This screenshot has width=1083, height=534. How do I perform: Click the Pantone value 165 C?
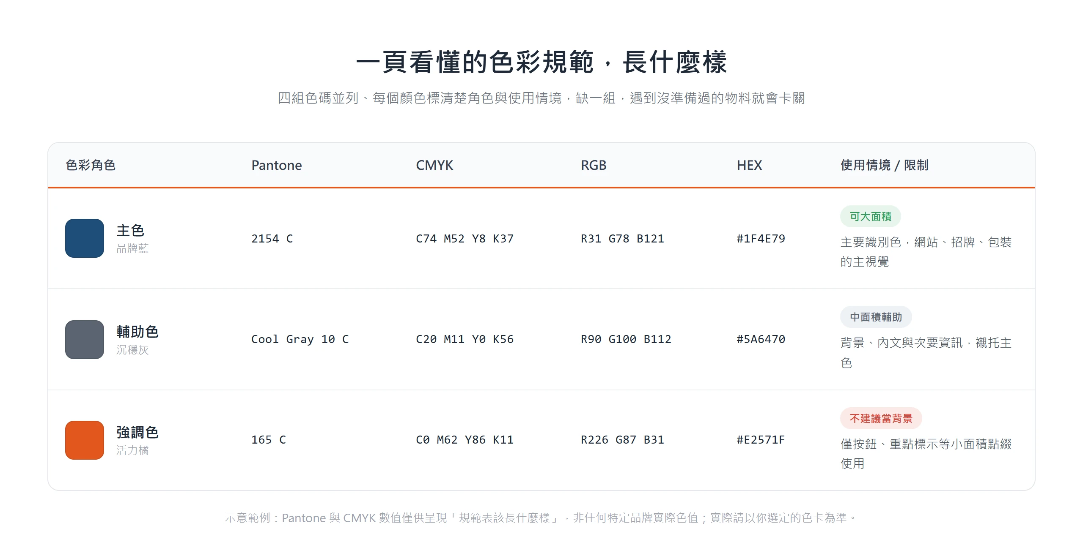click(x=269, y=440)
